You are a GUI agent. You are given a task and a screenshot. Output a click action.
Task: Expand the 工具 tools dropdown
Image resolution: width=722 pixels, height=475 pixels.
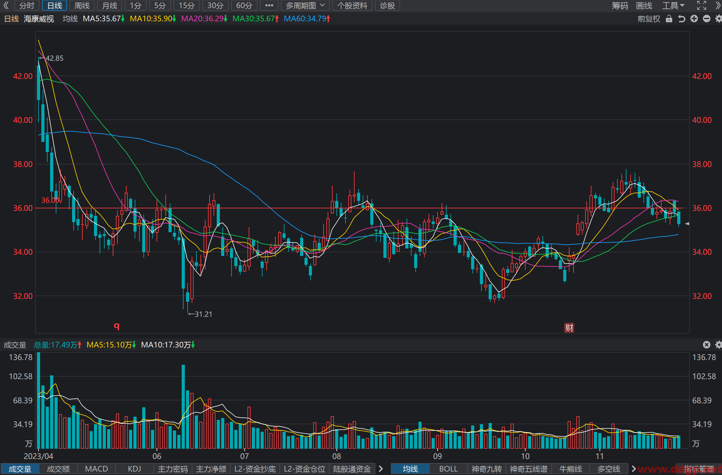(x=673, y=5)
